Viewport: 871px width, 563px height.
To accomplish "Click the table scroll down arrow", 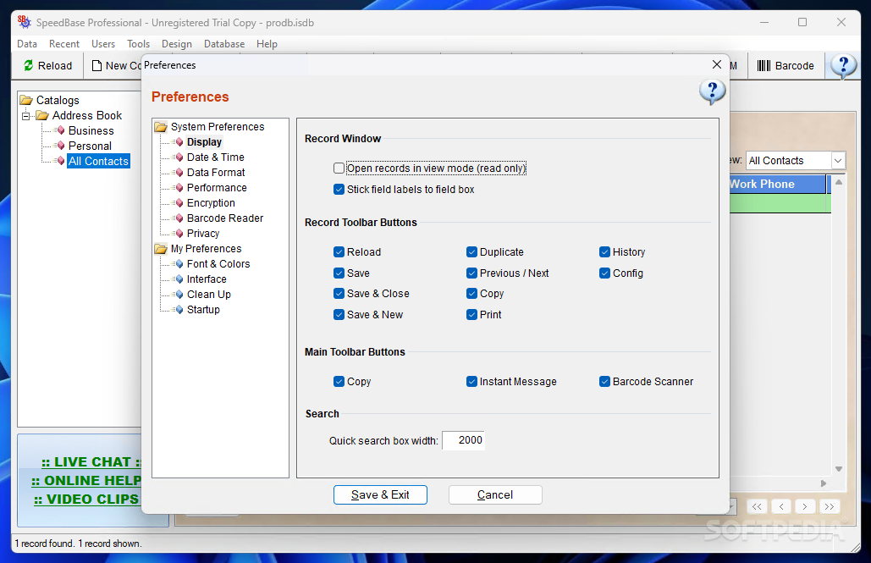I will click(x=839, y=469).
